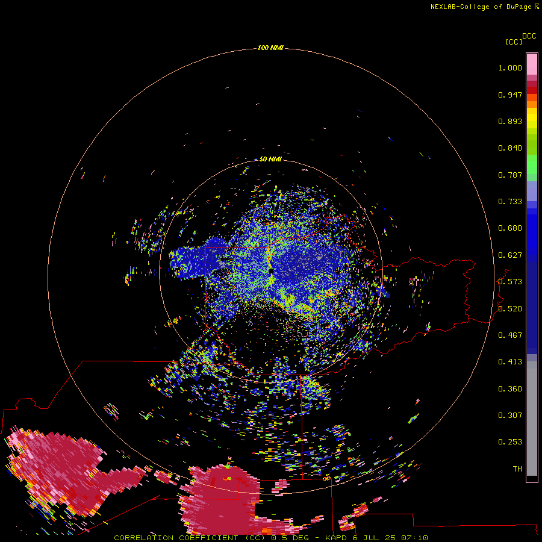Click the 0.307 scale value
542x542 pixels.
pos(510,416)
